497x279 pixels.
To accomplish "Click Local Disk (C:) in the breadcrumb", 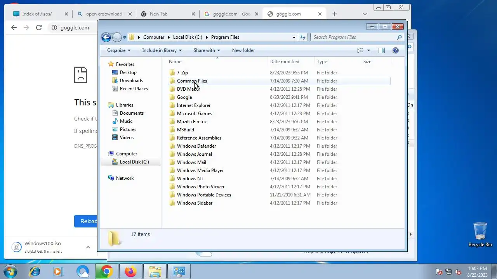I will tap(188, 37).
